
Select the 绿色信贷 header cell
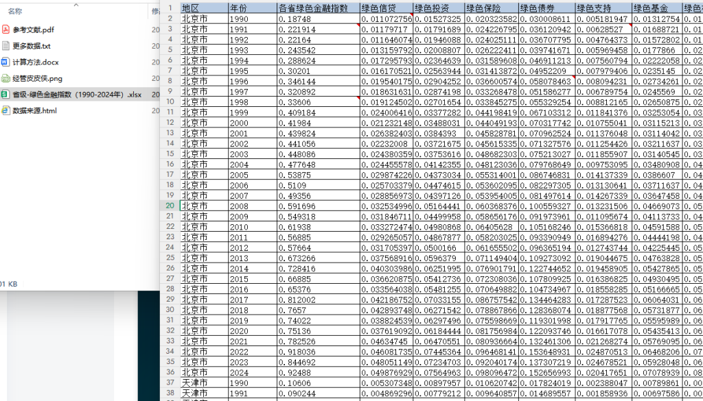pyautogui.click(x=386, y=8)
